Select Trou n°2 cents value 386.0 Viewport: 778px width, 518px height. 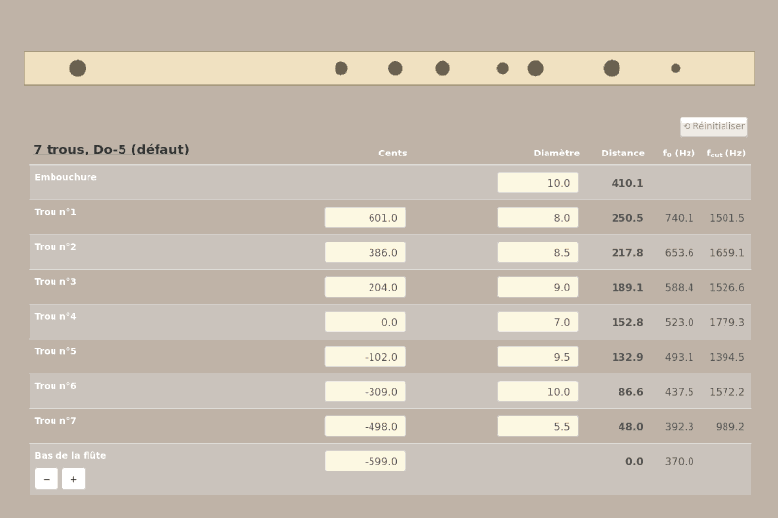pyautogui.click(x=365, y=253)
